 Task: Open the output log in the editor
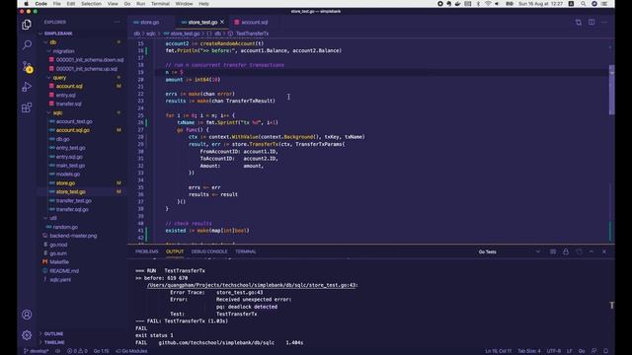coord(579,251)
